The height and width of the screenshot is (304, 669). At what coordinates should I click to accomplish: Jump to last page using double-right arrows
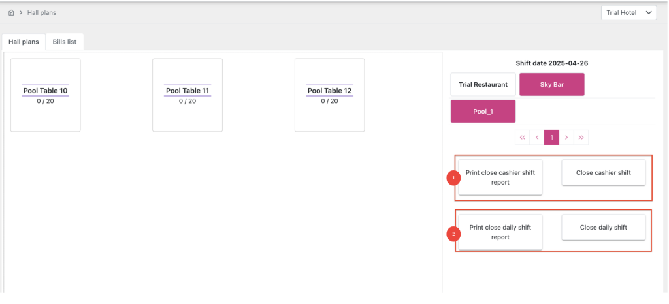(581, 138)
